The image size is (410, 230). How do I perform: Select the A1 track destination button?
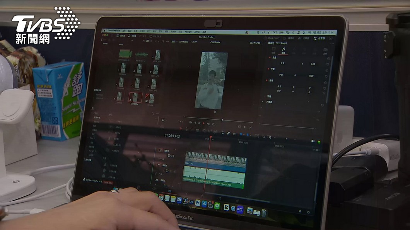(x=159, y=165)
